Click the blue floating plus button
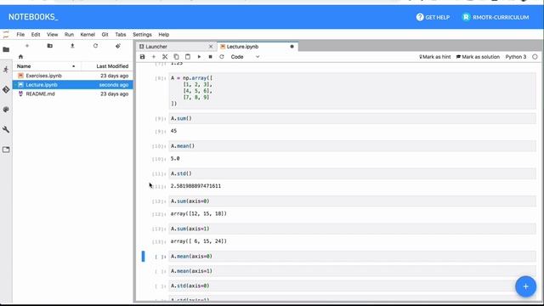Viewport: 544px width, 306px height. pos(525,286)
